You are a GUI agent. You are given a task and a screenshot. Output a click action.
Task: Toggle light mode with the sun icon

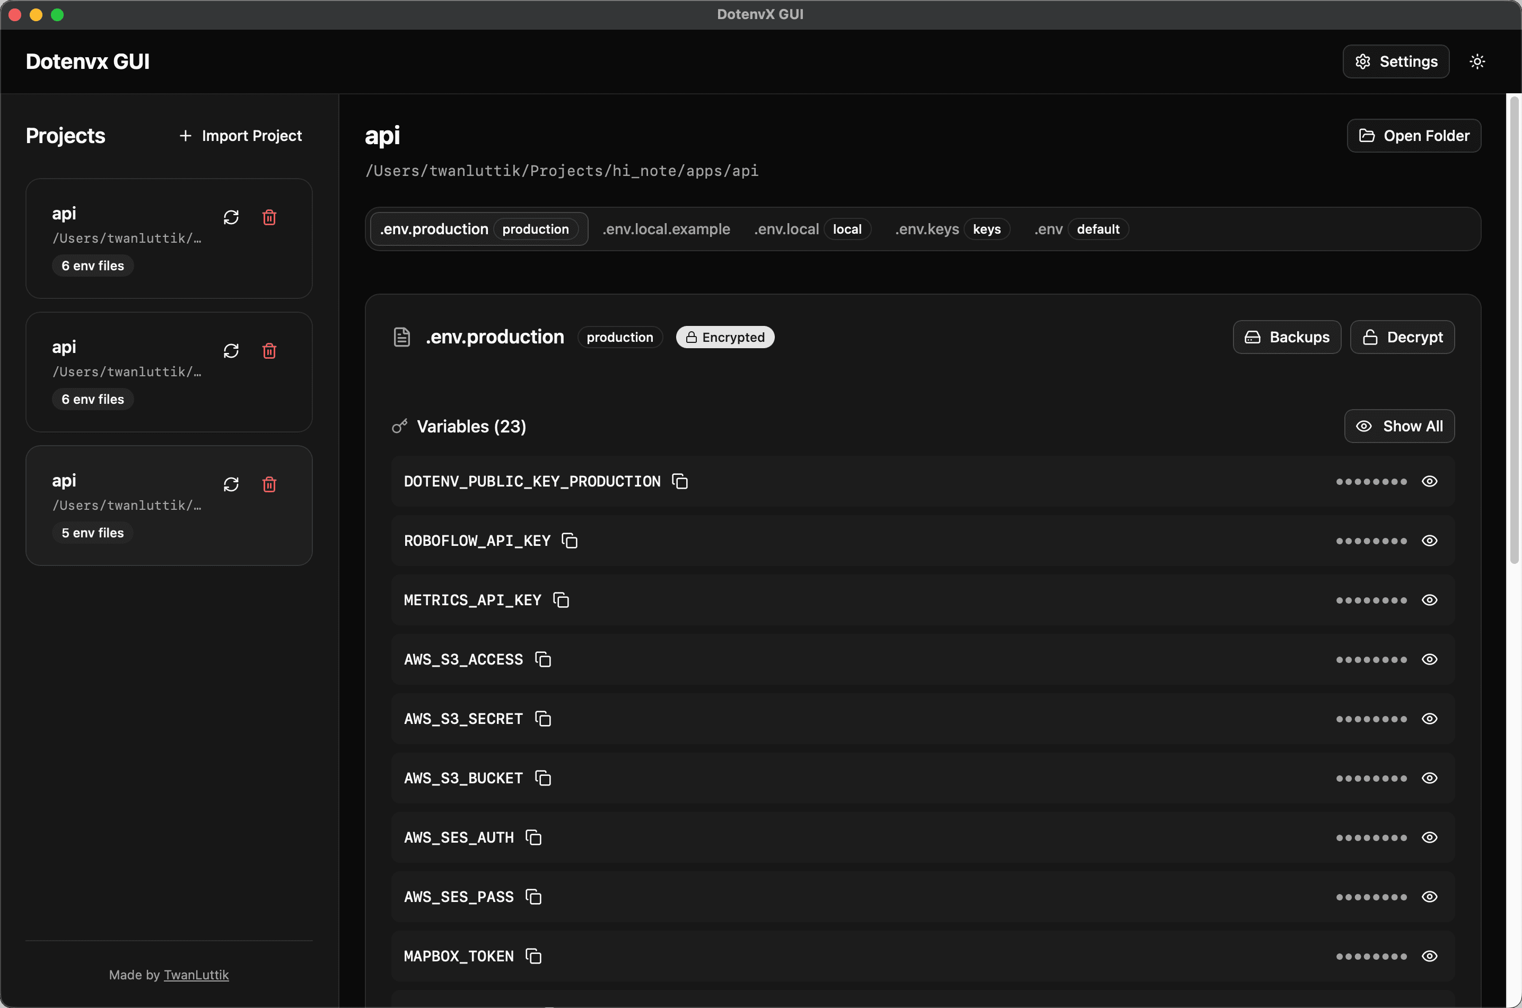(x=1477, y=61)
